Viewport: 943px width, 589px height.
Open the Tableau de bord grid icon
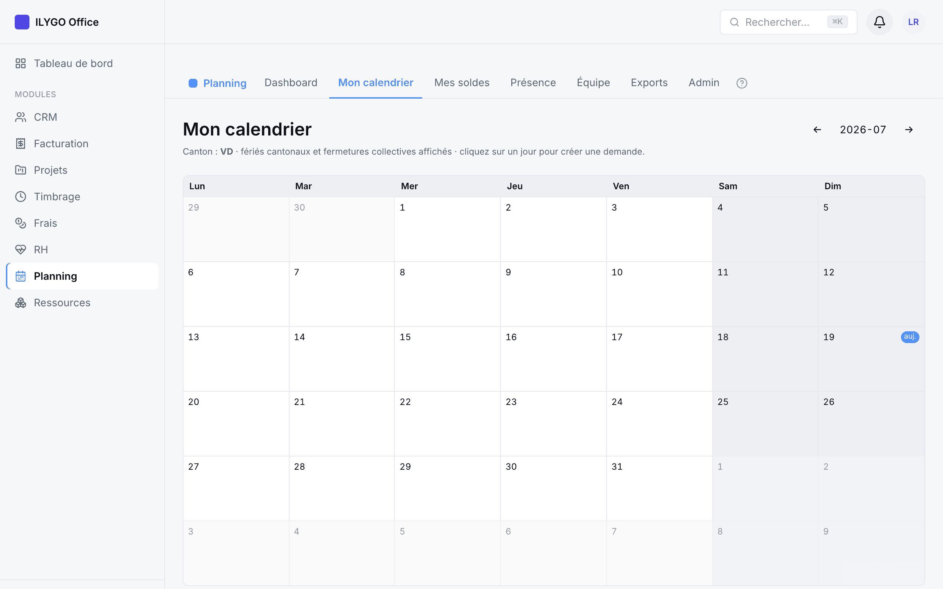pos(21,63)
